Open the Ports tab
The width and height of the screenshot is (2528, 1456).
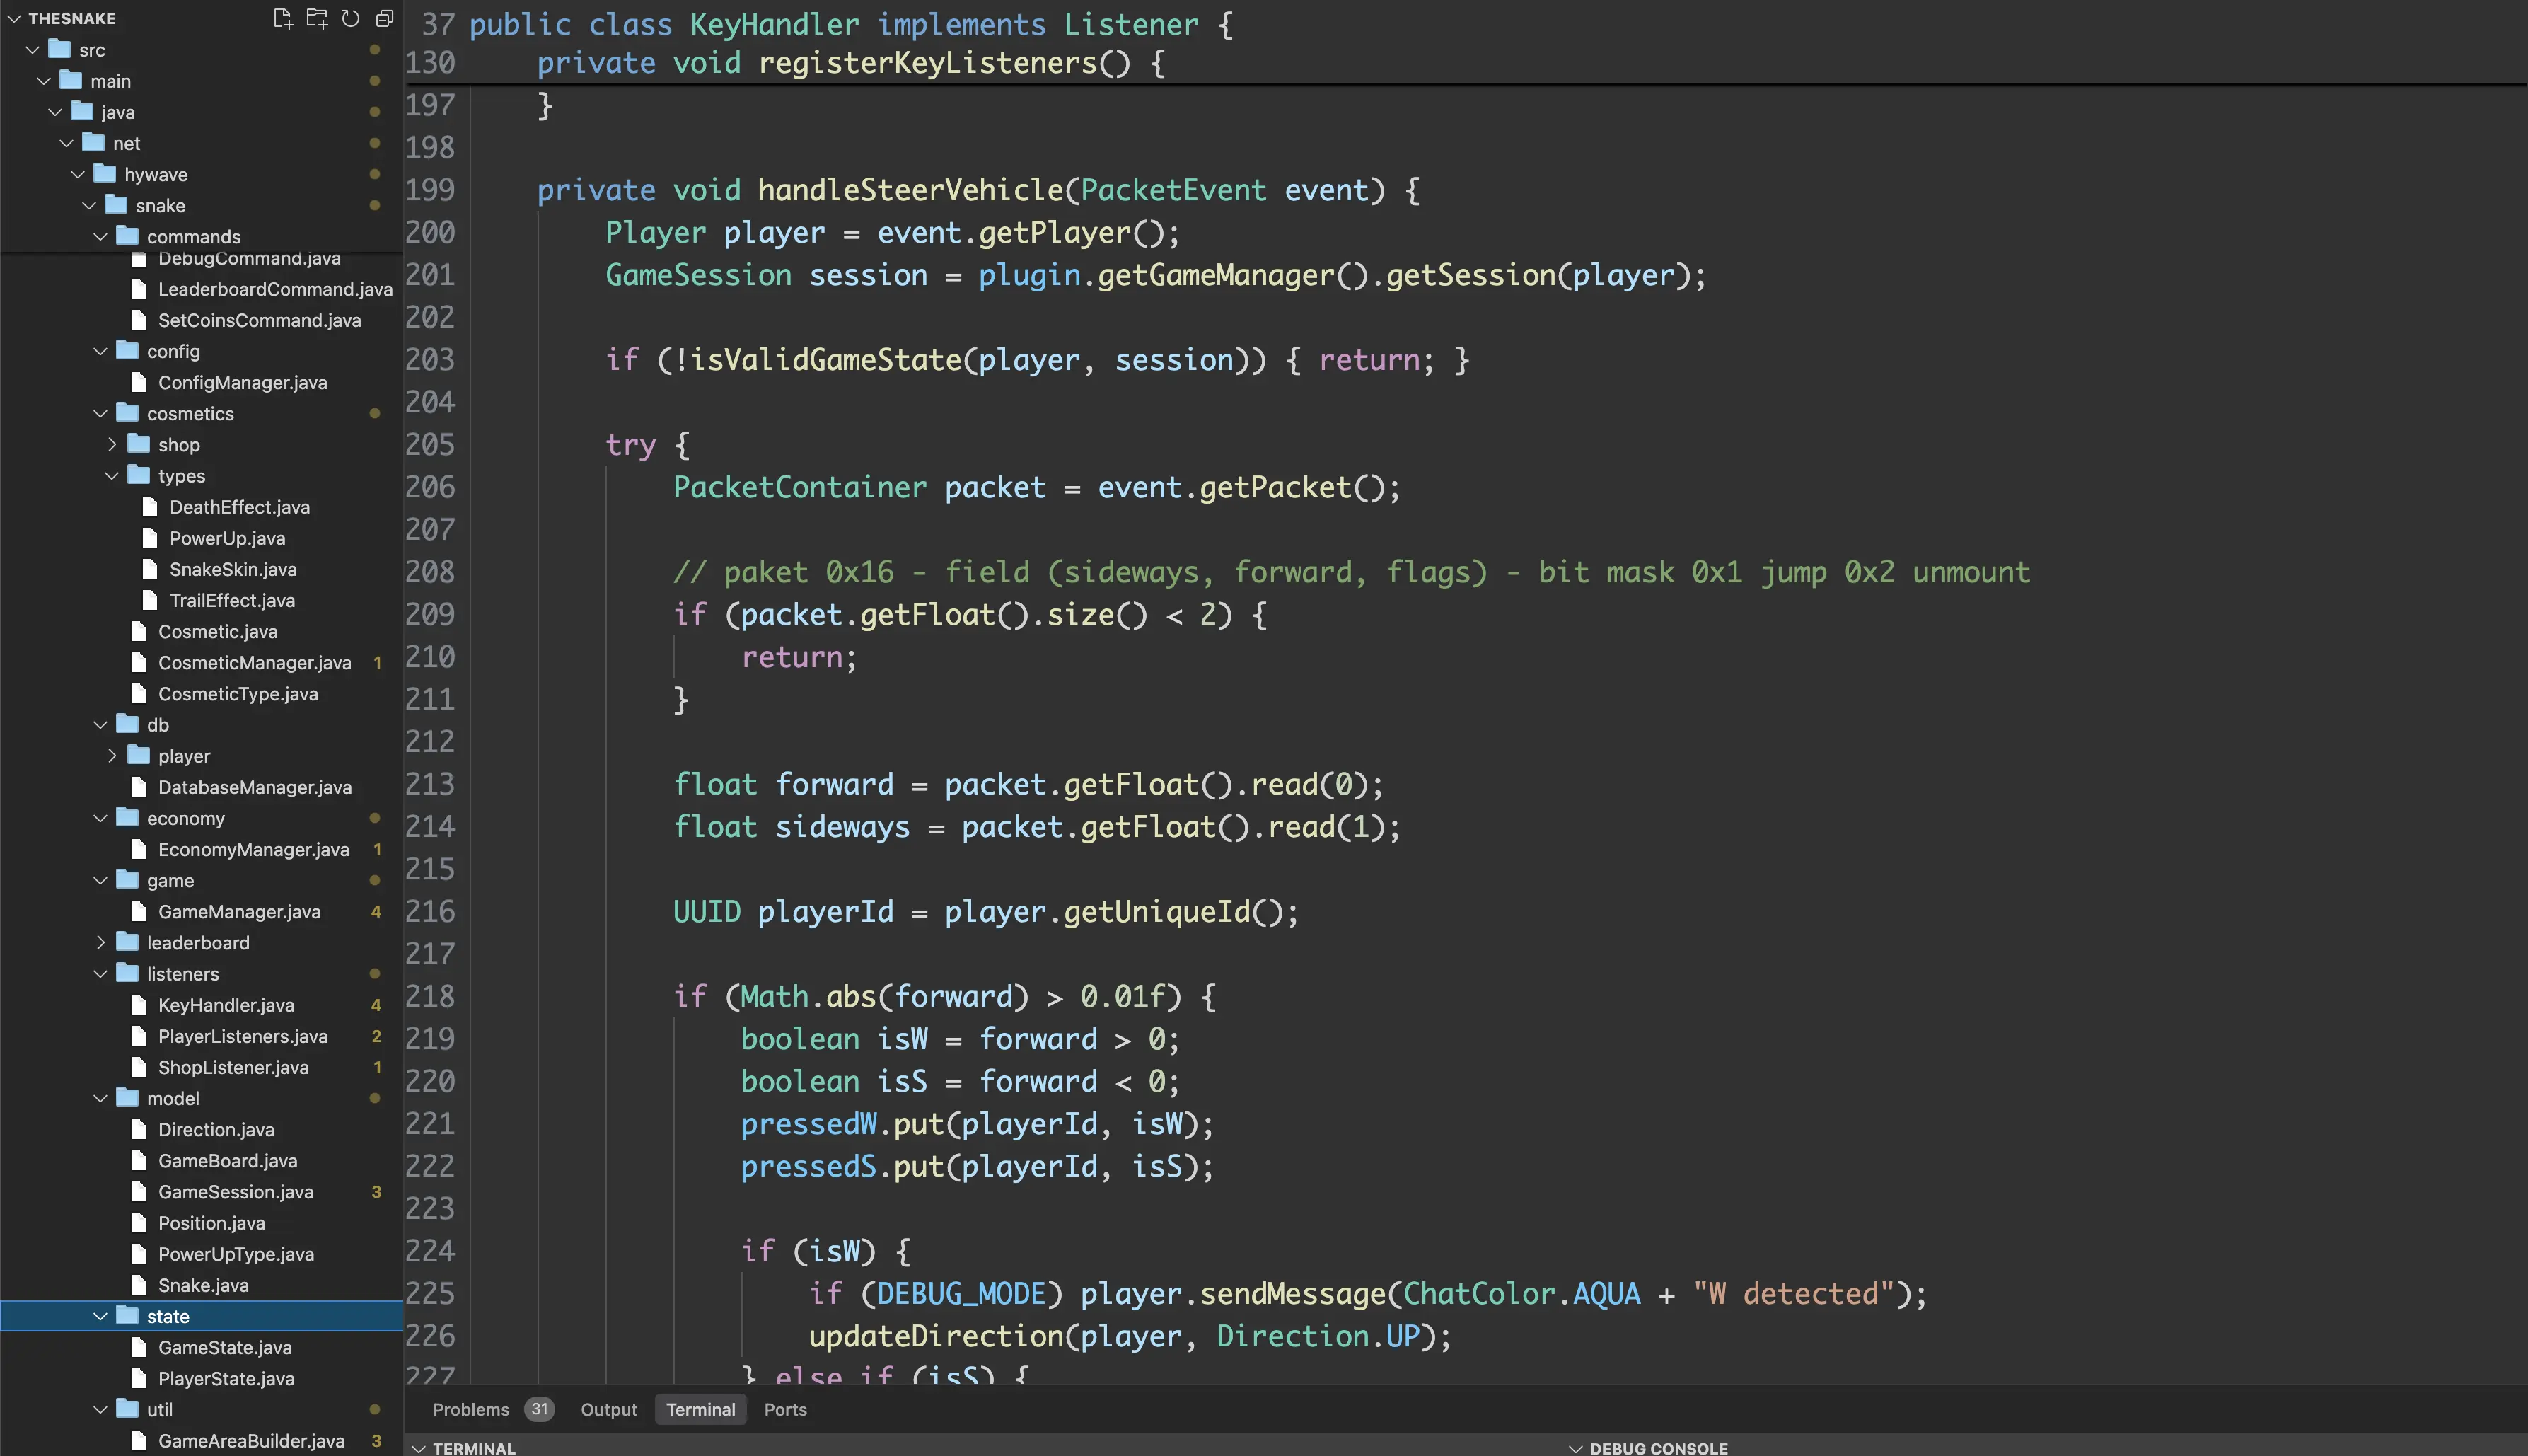(786, 1409)
